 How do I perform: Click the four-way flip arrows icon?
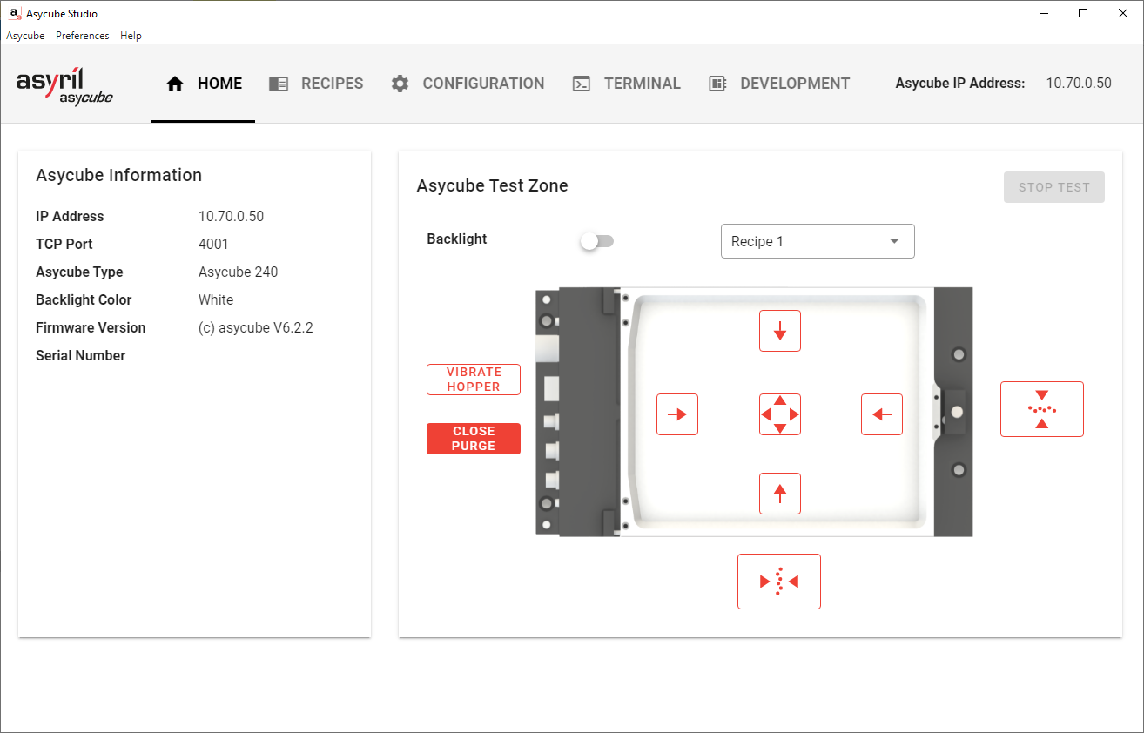[779, 414]
